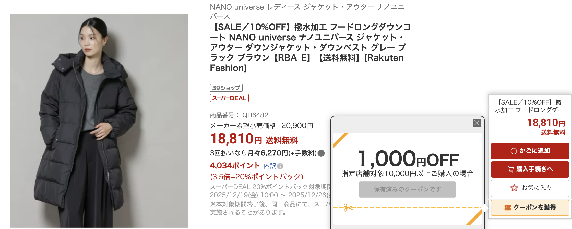Click the info icon next to 内訳
Image resolution: width=572 pixels, height=229 pixels.
coord(280,166)
